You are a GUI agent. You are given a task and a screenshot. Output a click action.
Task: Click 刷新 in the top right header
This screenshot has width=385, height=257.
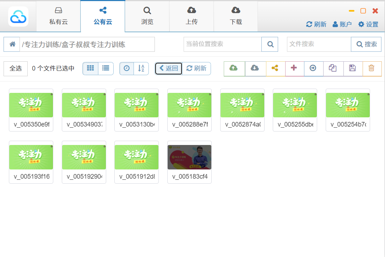point(316,24)
